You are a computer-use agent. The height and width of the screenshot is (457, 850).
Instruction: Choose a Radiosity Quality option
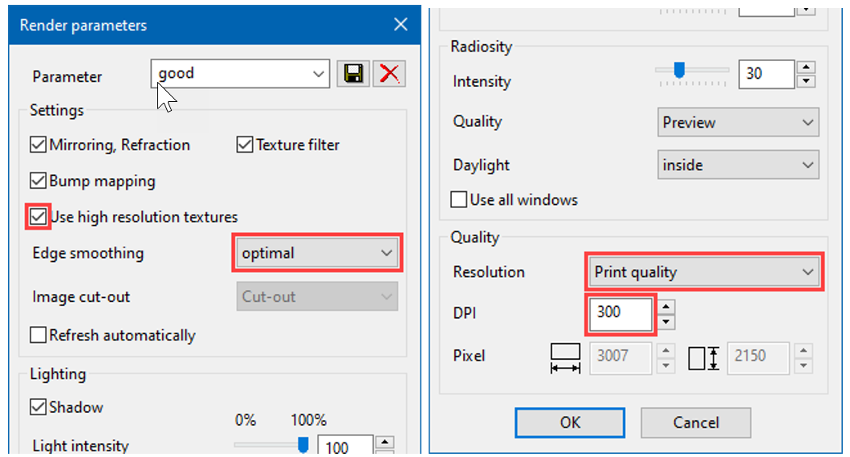(738, 123)
